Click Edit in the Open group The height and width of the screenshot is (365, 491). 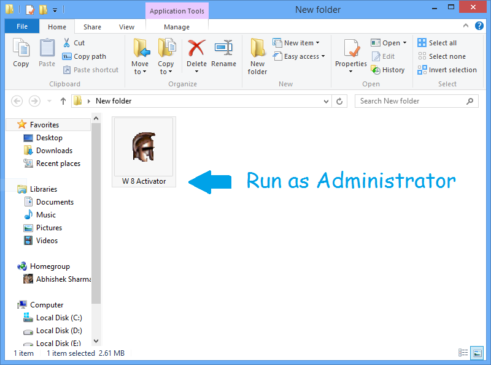point(383,56)
